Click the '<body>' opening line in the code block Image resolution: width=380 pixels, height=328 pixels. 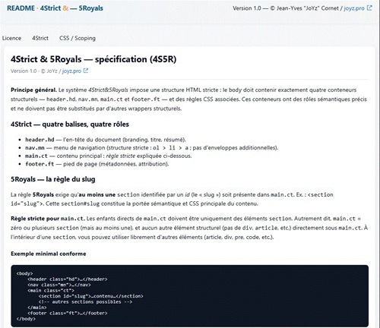tap(24, 273)
